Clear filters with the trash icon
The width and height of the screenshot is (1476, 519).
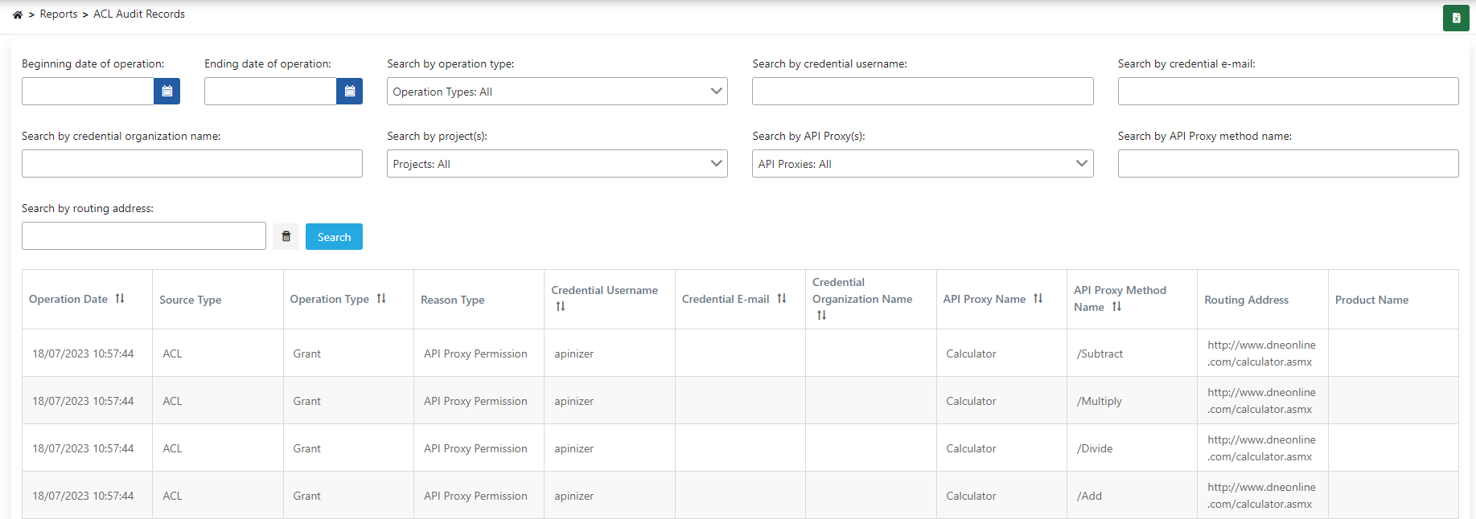(286, 237)
